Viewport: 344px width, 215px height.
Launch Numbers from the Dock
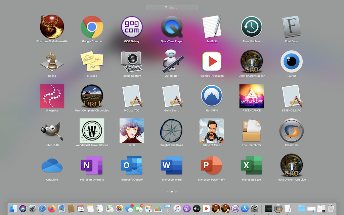tap(158, 208)
